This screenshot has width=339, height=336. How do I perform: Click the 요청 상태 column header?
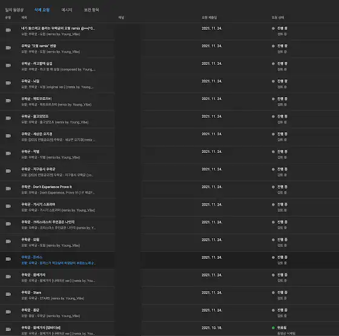(x=278, y=18)
